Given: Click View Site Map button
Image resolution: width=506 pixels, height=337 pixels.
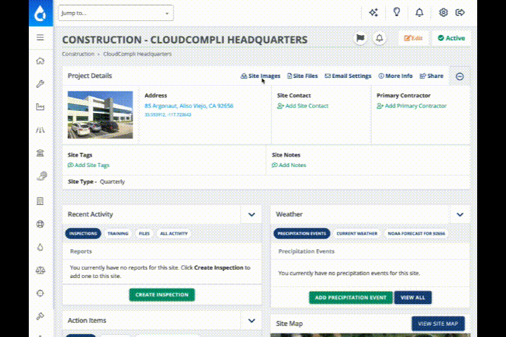Looking at the screenshot, I should coord(439,324).
